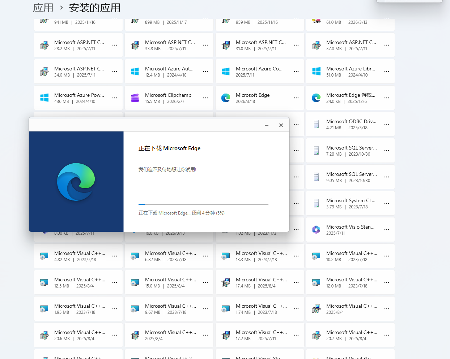Open more options for ASP.NET 28.2 MB app
This screenshot has width=450, height=359.
(115, 45)
